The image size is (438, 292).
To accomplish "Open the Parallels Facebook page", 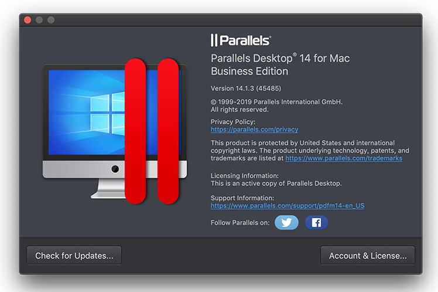I will tap(316, 223).
